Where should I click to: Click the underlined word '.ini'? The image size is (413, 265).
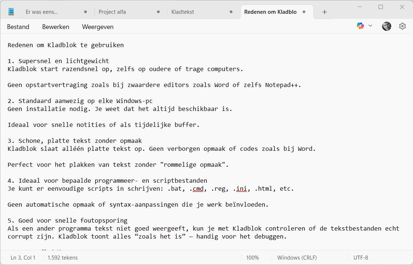(240, 189)
